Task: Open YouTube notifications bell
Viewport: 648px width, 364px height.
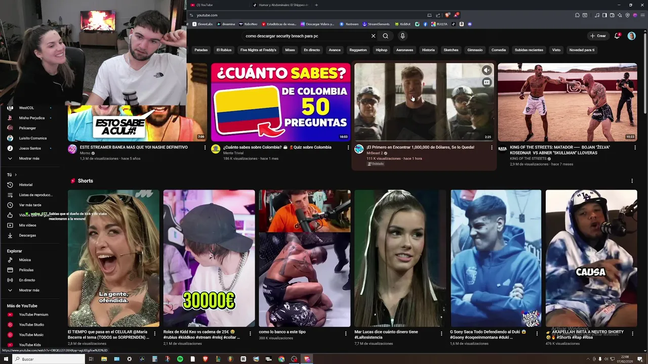Action: (x=617, y=36)
